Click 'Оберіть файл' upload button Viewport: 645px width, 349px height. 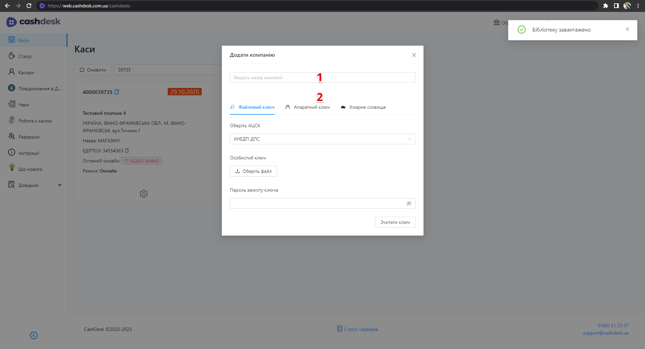(x=253, y=171)
